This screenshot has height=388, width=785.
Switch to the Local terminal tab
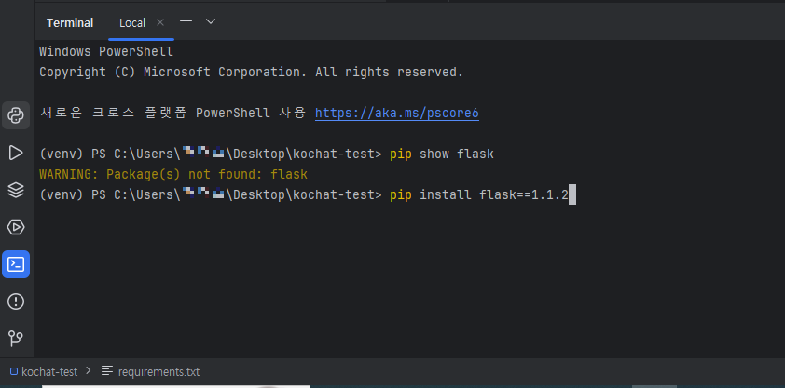pos(132,23)
